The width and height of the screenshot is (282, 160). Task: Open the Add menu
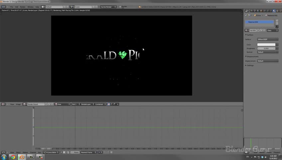17,7
